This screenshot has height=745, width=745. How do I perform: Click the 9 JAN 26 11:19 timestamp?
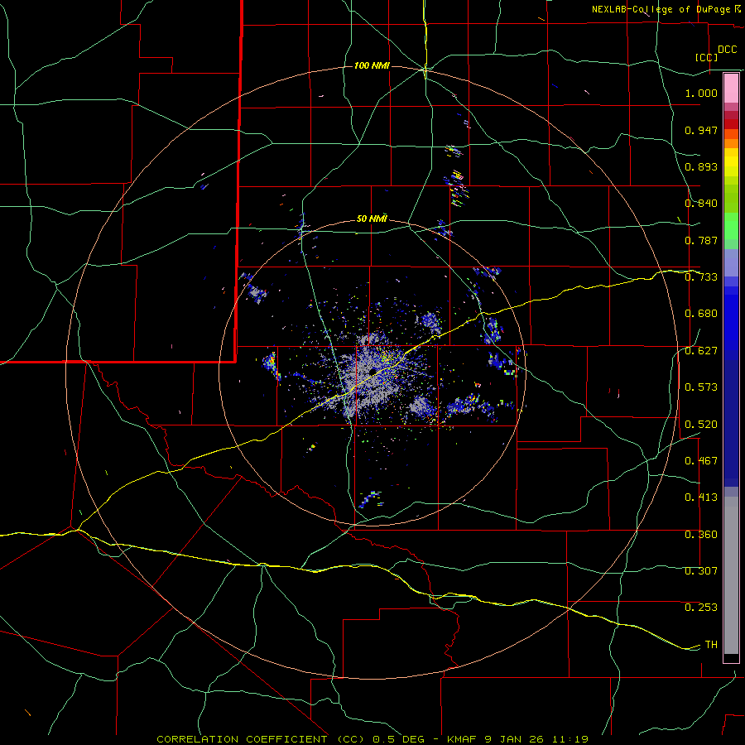point(536,739)
